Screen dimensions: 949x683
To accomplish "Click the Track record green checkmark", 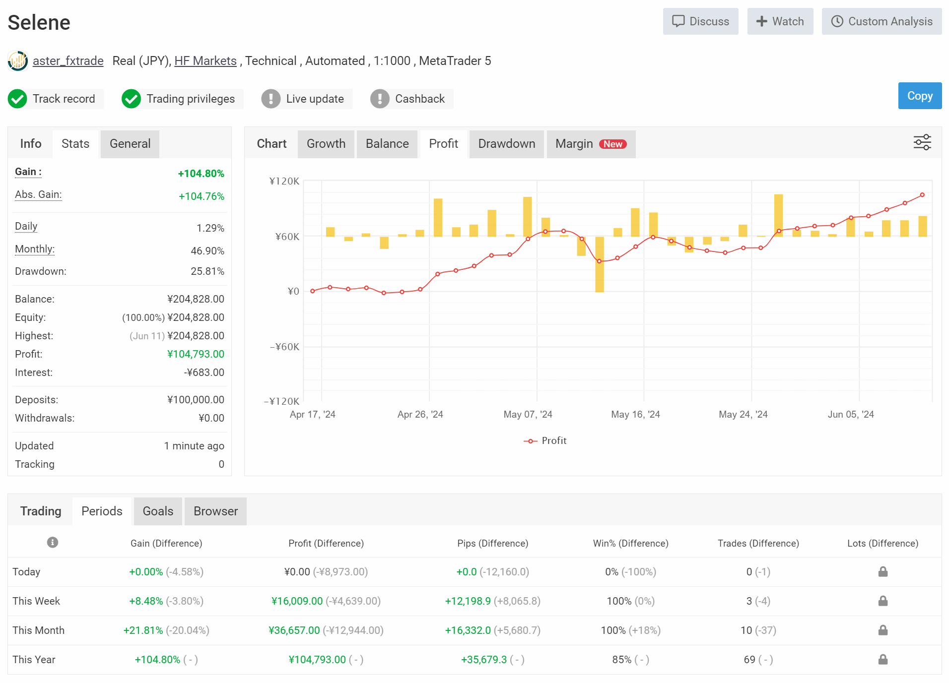I will (17, 99).
